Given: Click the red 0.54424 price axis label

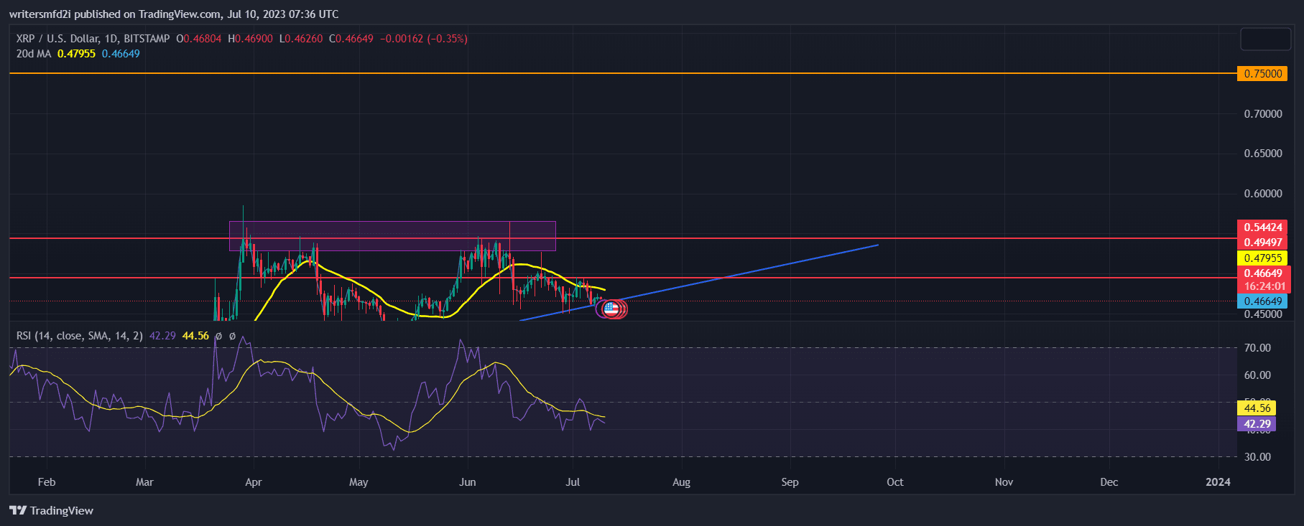Looking at the screenshot, I should coord(1262,227).
